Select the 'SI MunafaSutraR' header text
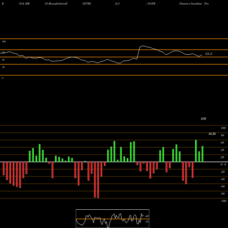The image size is (228, 228). (x=56, y=4)
